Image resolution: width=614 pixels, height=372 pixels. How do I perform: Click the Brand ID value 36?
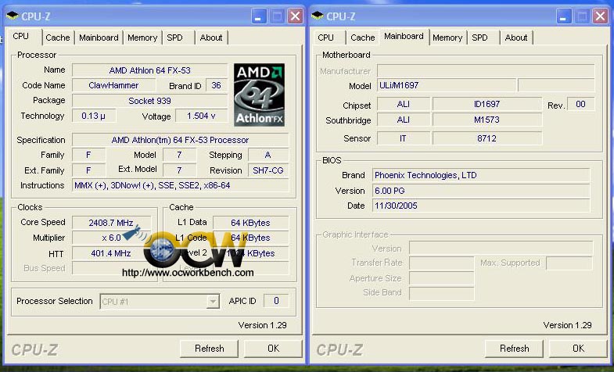tap(216, 85)
